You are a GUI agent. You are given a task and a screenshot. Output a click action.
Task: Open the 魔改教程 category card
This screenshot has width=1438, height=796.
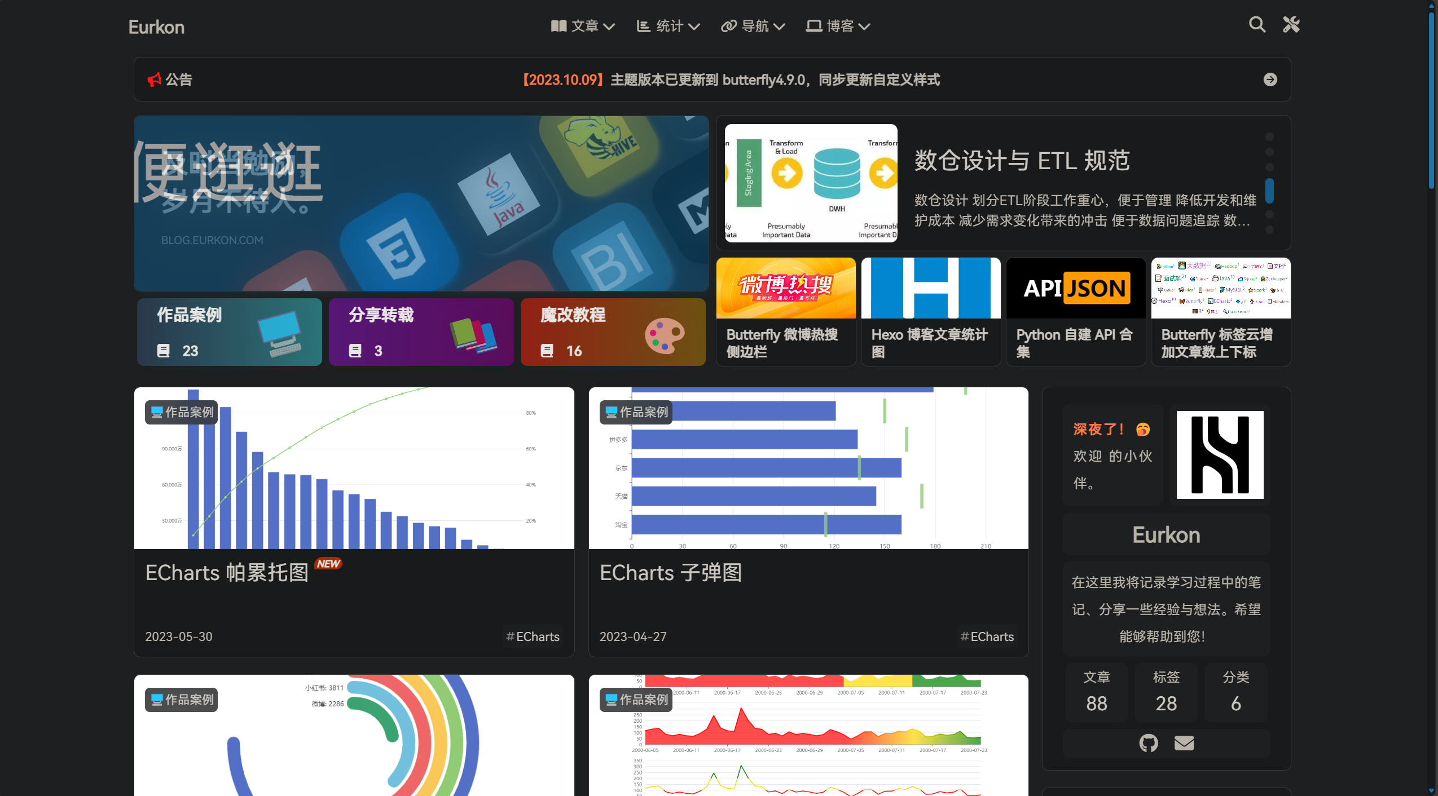pyautogui.click(x=613, y=332)
